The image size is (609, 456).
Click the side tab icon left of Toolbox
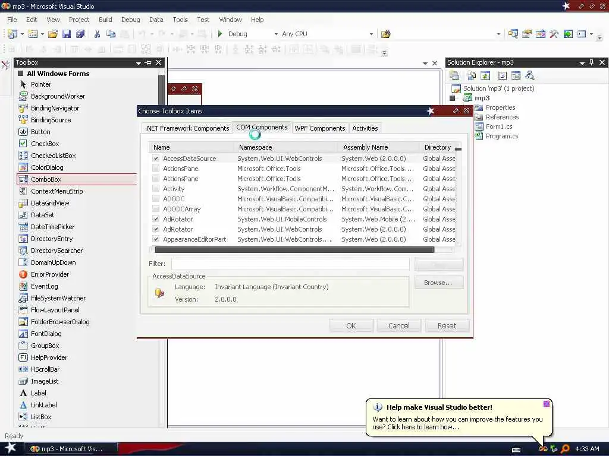[5, 65]
